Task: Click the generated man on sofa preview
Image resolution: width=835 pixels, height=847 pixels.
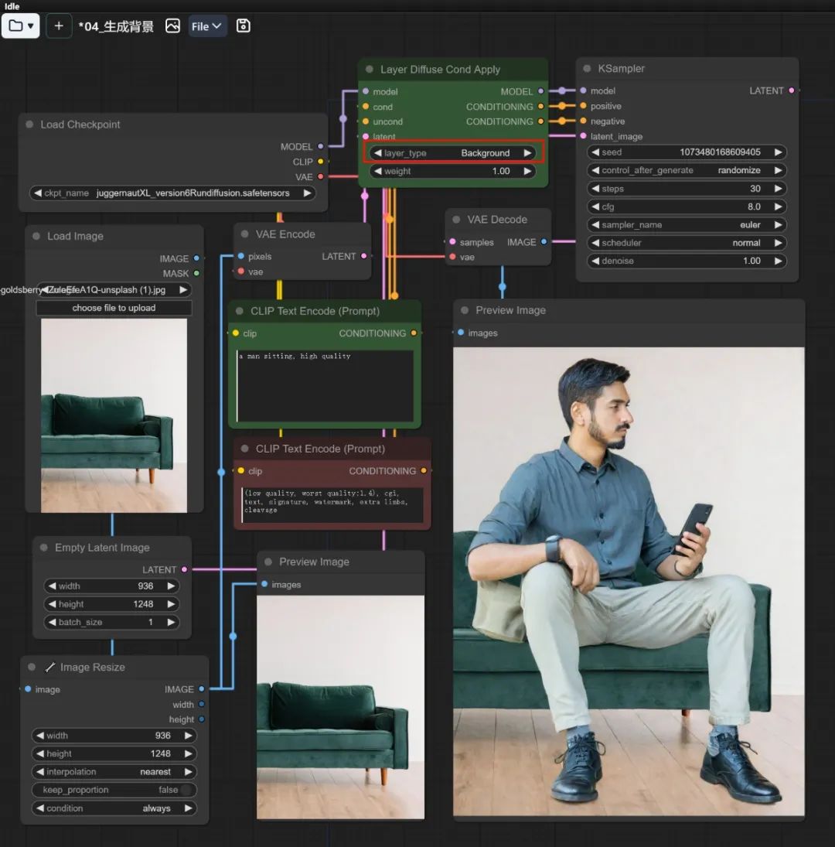Action: click(x=629, y=581)
